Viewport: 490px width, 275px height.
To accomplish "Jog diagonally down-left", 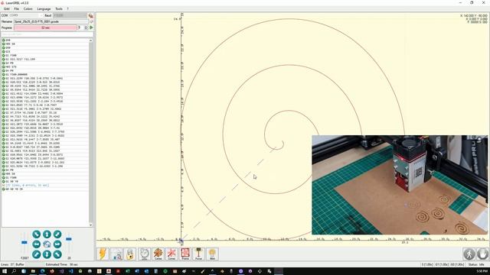I will click(x=36, y=254).
